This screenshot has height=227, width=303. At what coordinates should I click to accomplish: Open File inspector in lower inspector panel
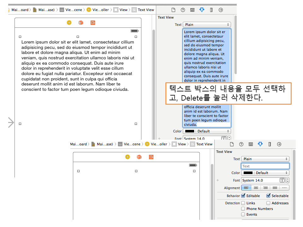[x=232, y=144]
